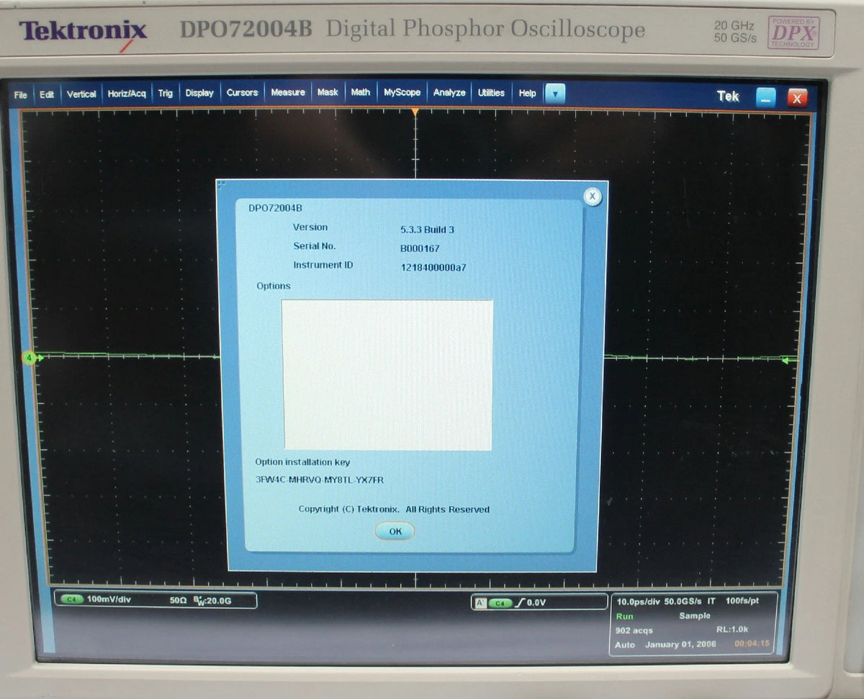Click the option installation key string
Image resolution: width=864 pixels, height=699 pixels.
click(x=320, y=480)
